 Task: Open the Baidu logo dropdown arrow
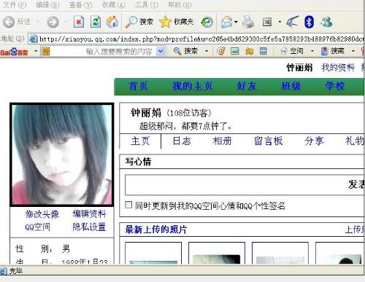pos(36,51)
